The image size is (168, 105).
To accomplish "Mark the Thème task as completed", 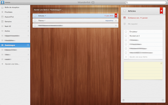I will point(35,21).
